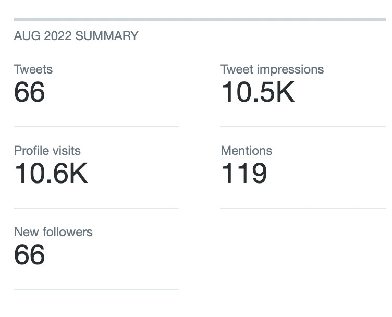Image resolution: width=392 pixels, height=317 pixels.
Task: Click the word "followers" in the label
Action: (x=68, y=232)
